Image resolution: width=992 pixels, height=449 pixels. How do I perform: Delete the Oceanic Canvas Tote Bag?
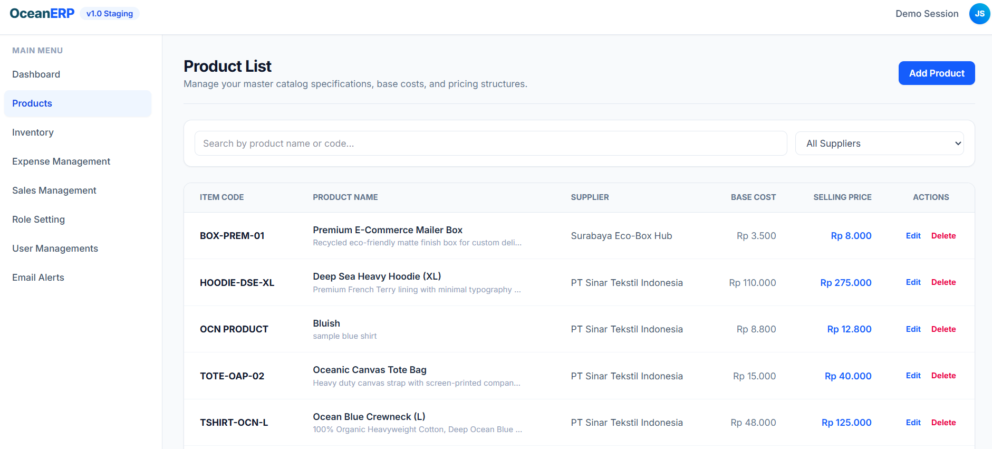tap(943, 376)
